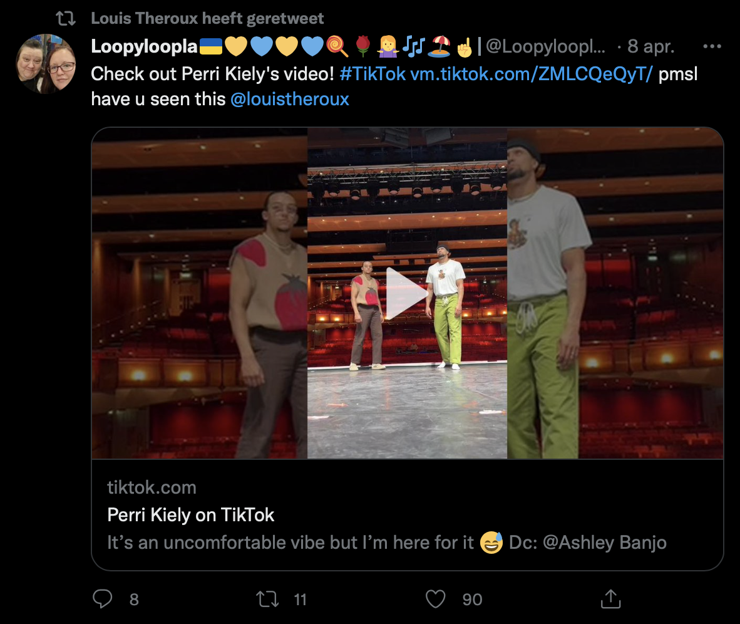Follow the vm.tiktok.com video link
The height and width of the screenshot is (624, 740).
click(x=532, y=74)
